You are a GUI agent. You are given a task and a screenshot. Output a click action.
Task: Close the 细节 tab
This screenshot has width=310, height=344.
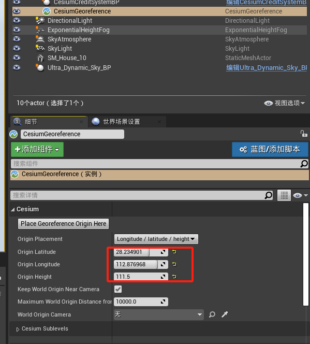[x=81, y=122]
